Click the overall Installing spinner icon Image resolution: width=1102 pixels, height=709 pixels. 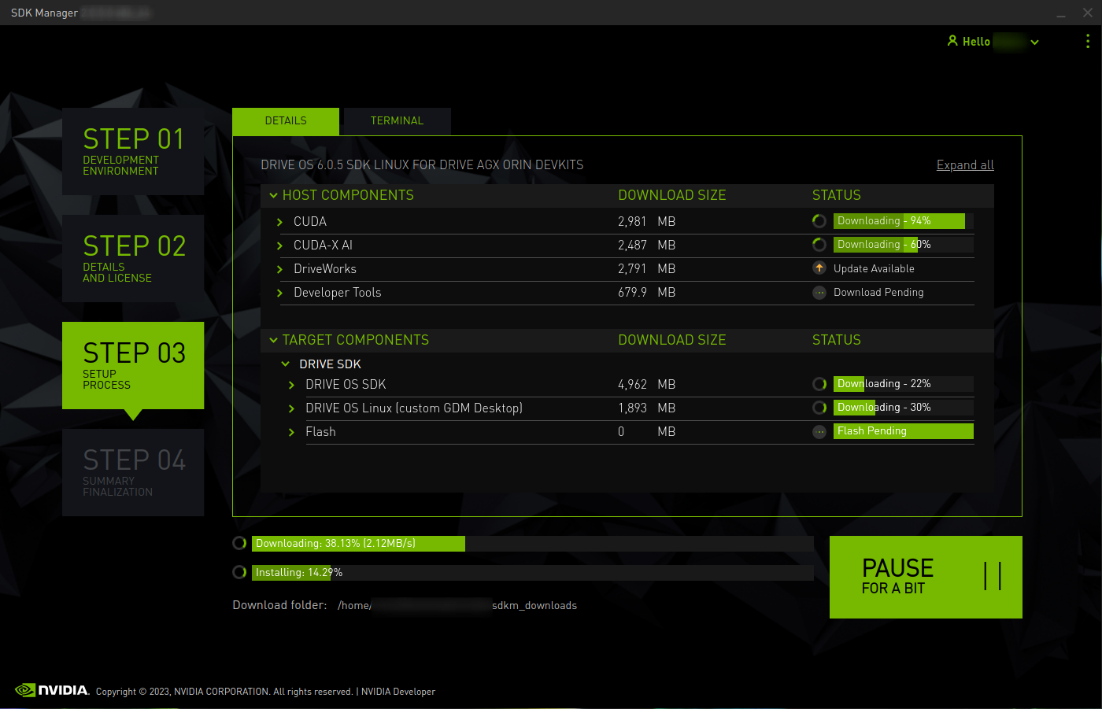pos(239,572)
